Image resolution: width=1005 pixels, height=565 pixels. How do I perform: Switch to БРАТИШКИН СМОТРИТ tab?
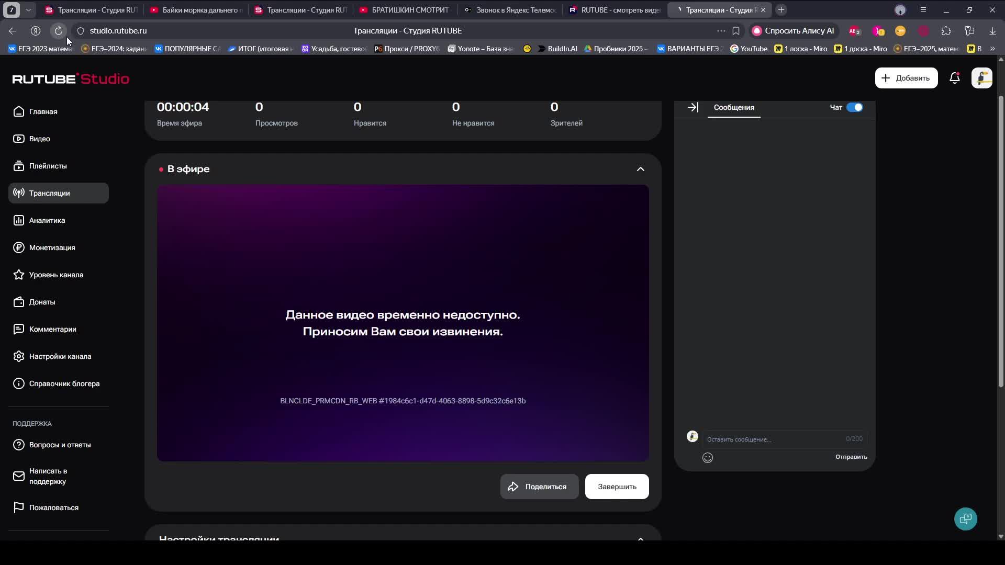405,10
